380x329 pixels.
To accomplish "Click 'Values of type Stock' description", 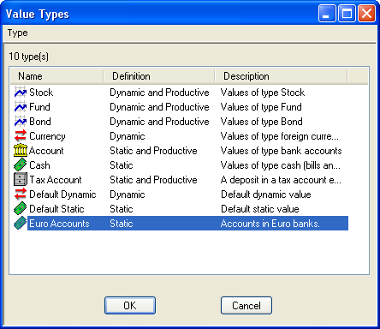I will (x=263, y=93).
